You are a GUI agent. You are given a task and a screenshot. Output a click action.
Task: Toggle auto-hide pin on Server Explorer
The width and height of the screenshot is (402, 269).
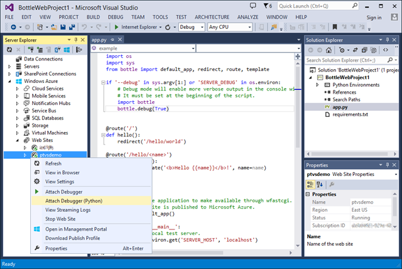(x=75, y=40)
